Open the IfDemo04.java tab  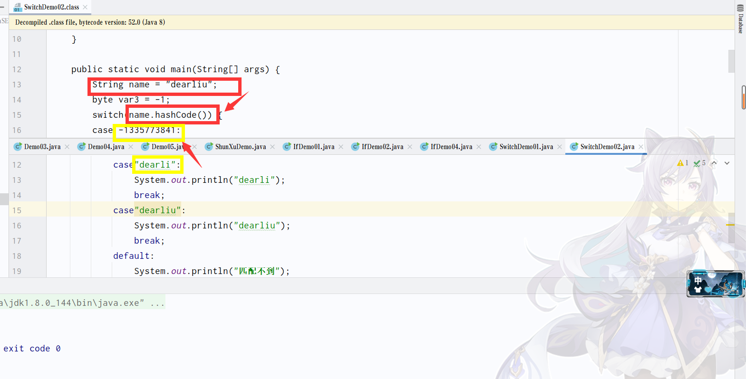click(x=451, y=147)
